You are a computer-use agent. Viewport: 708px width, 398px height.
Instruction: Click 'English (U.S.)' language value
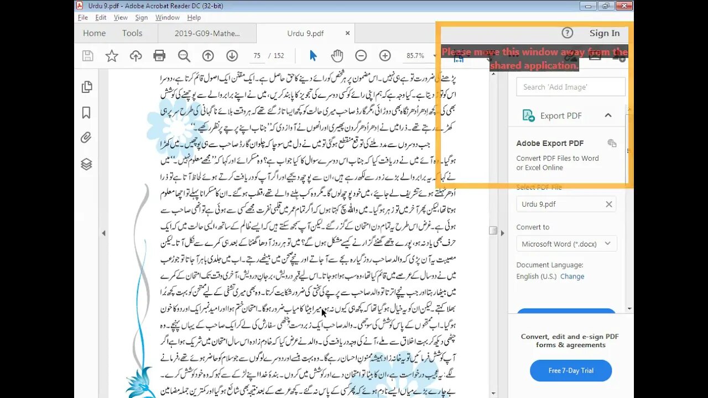[x=536, y=276]
